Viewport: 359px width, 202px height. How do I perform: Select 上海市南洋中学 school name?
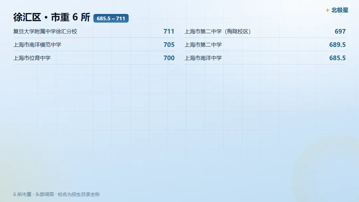tap(203, 58)
